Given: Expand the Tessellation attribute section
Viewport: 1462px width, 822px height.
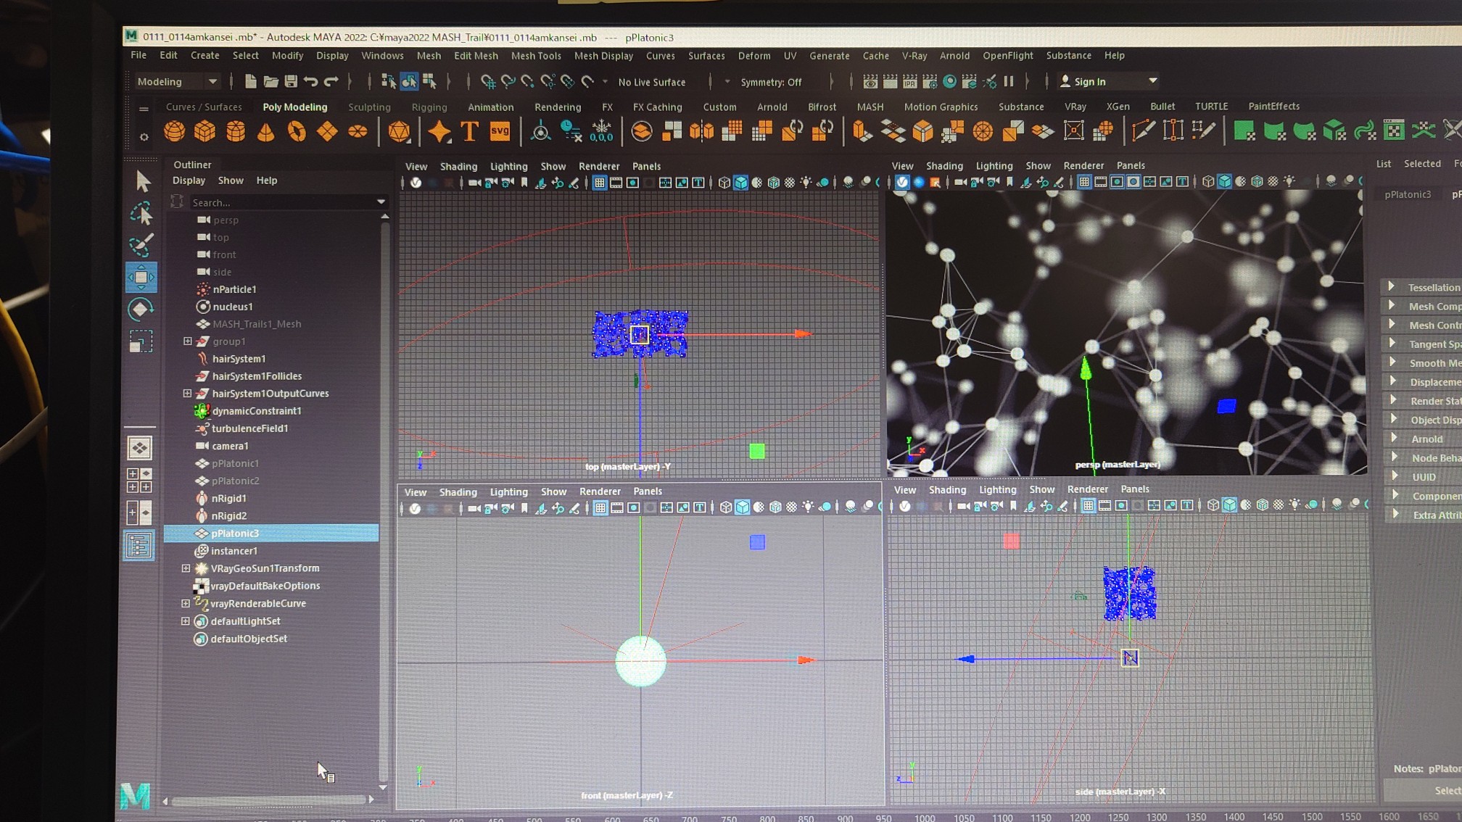Looking at the screenshot, I should pos(1392,287).
